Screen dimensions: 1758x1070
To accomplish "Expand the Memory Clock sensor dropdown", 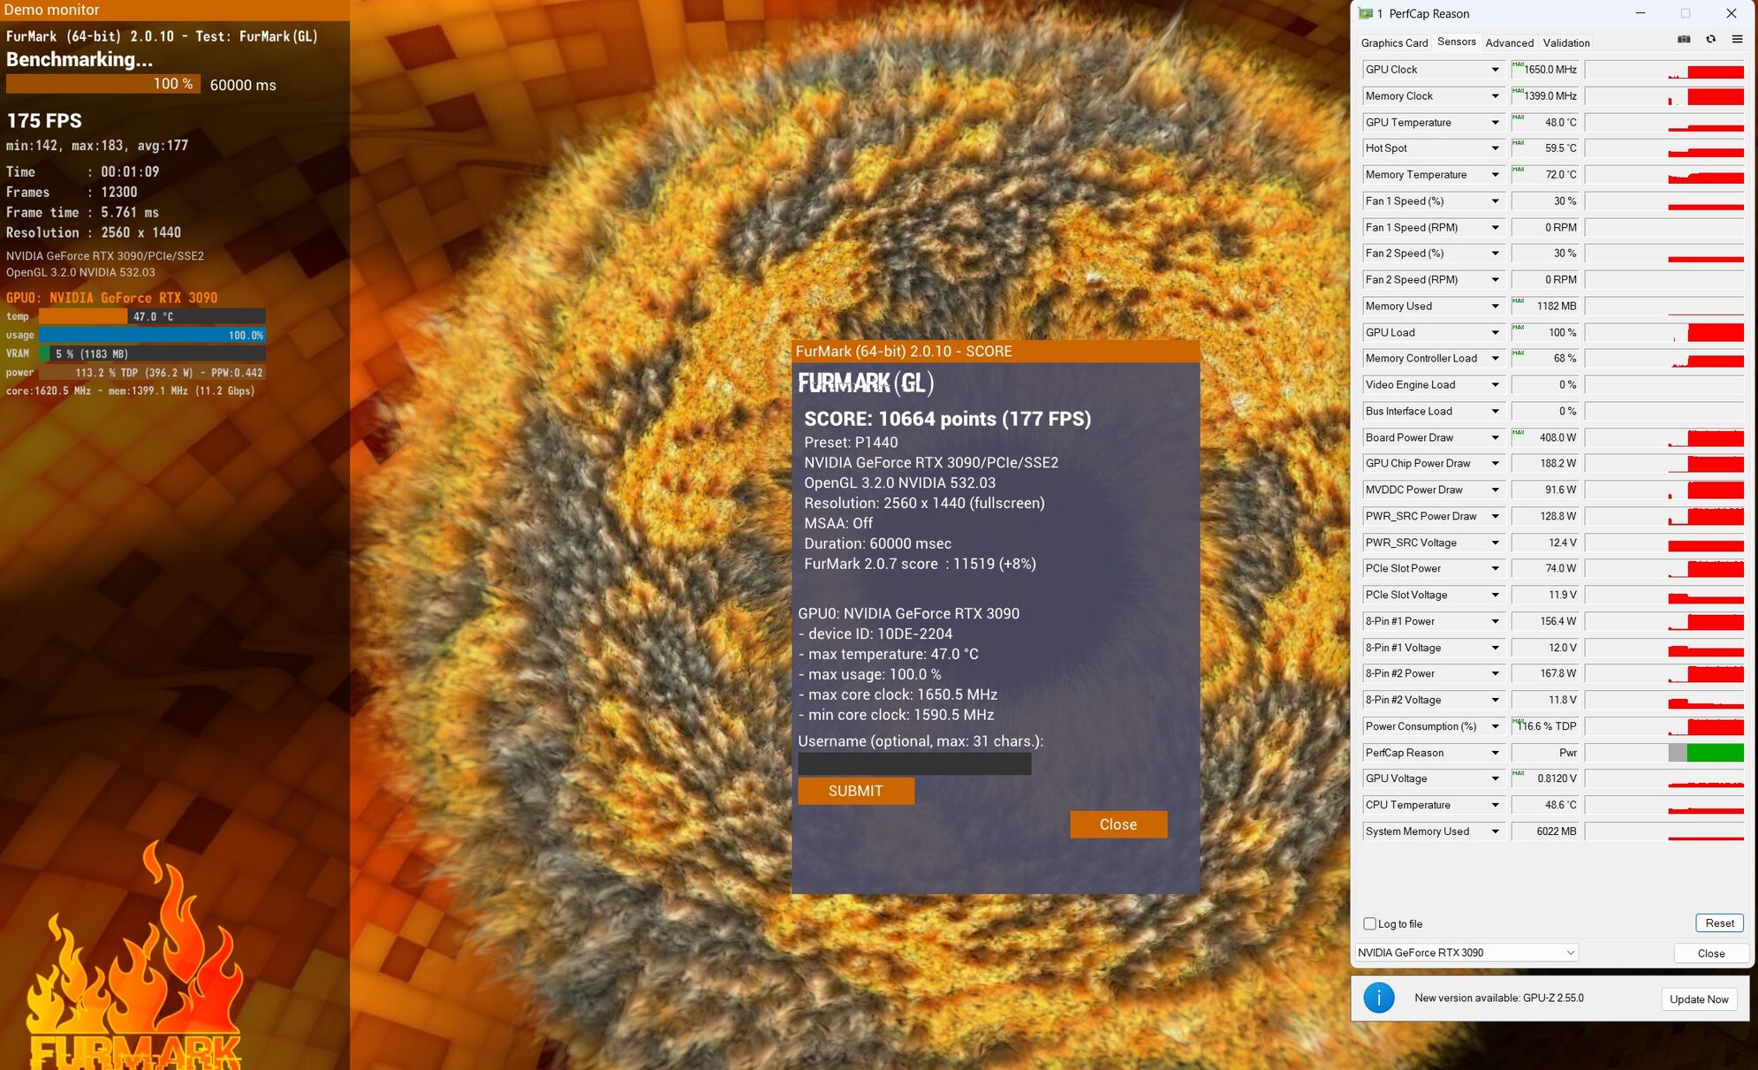I will coord(1495,96).
